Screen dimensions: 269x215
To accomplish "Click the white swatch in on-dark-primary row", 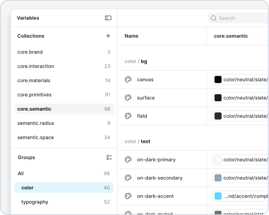I will click(218, 159).
